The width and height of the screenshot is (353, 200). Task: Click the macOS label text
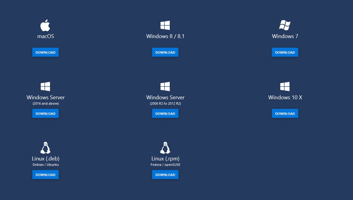pyautogui.click(x=46, y=36)
